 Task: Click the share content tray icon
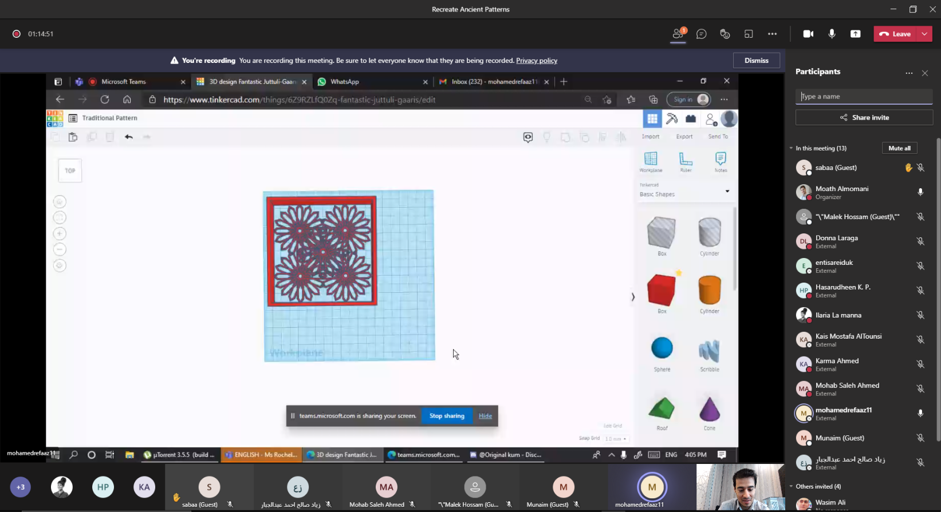point(855,34)
